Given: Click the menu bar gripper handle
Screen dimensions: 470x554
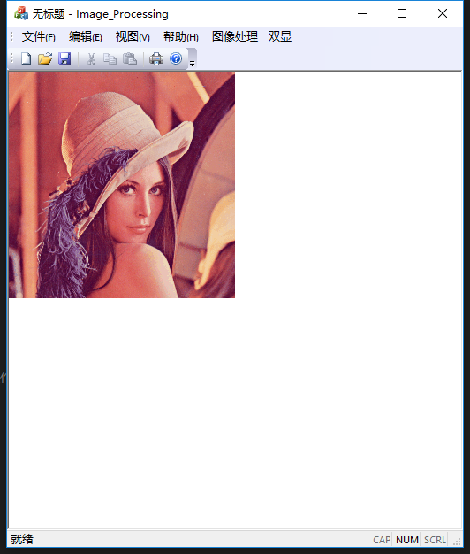Looking at the screenshot, I should coord(11,37).
